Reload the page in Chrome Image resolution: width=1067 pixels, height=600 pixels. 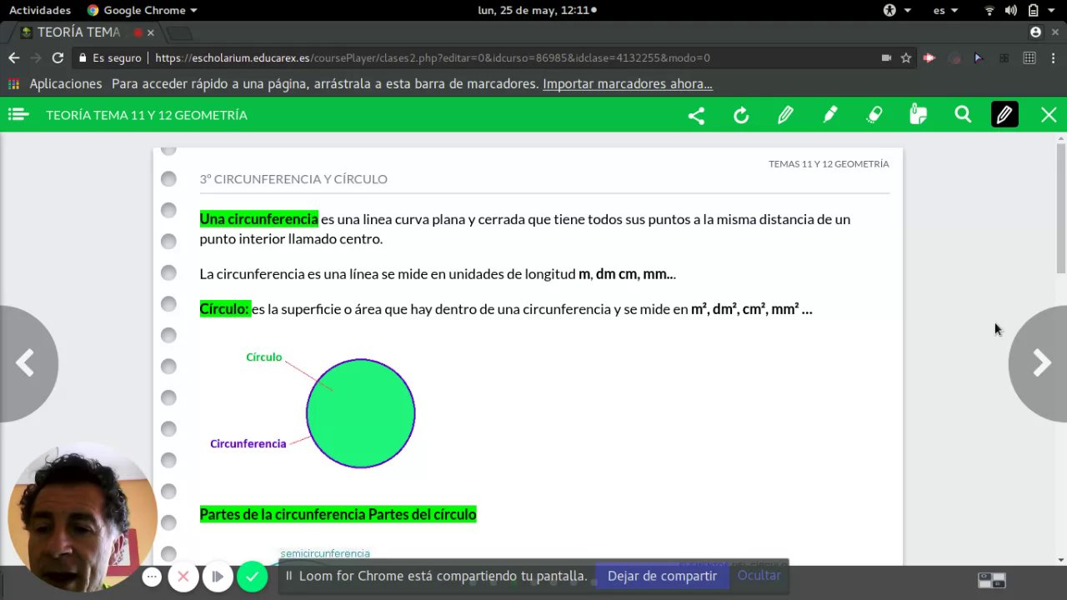pos(58,57)
